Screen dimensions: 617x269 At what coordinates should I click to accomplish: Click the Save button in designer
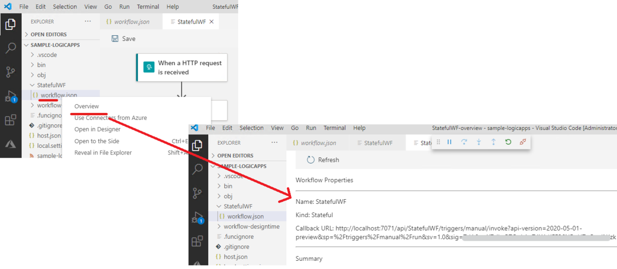coord(123,39)
